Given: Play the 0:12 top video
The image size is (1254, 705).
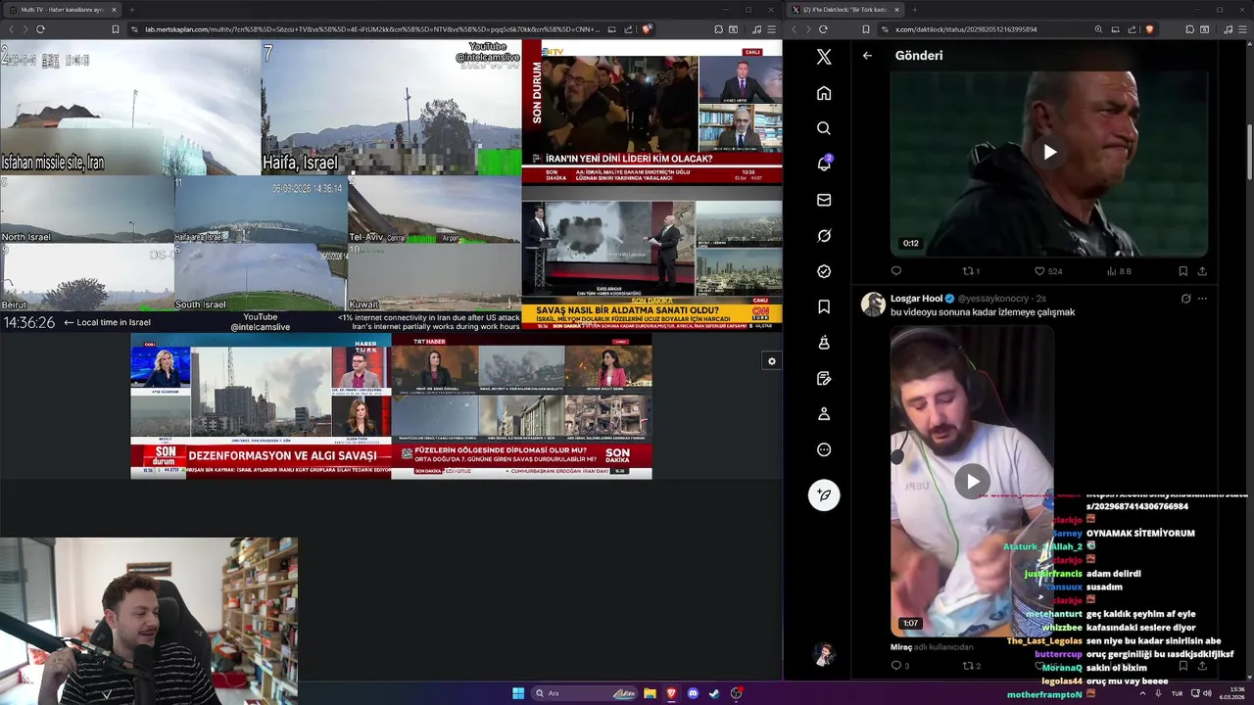Looking at the screenshot, I should [1049, 152].
